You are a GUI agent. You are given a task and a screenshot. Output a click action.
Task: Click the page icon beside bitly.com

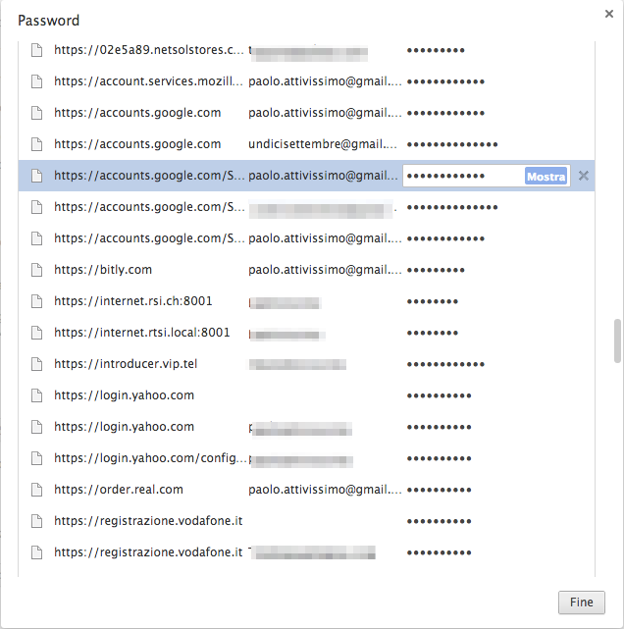[x=37, y=270]
